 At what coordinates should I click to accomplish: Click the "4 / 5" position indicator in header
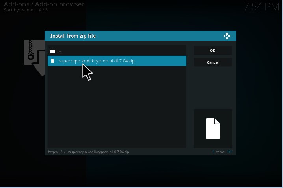point(43,10)
